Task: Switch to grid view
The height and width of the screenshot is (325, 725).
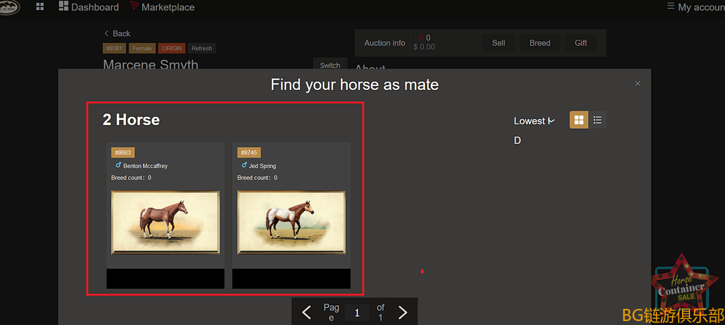Action: (x=579, y=120)
